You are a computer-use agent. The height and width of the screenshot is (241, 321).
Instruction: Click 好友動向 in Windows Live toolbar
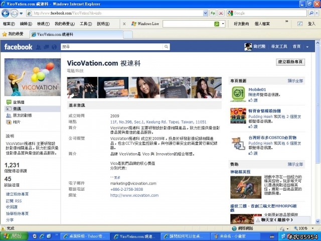pyautogui.click(x=241, y=24)
